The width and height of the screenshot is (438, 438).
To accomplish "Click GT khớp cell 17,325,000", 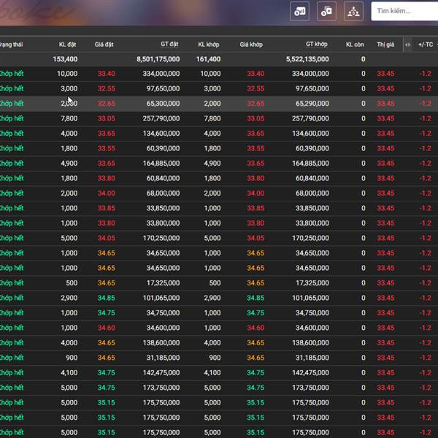I will click(312, 283).
